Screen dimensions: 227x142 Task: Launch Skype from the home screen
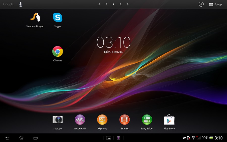58,20
